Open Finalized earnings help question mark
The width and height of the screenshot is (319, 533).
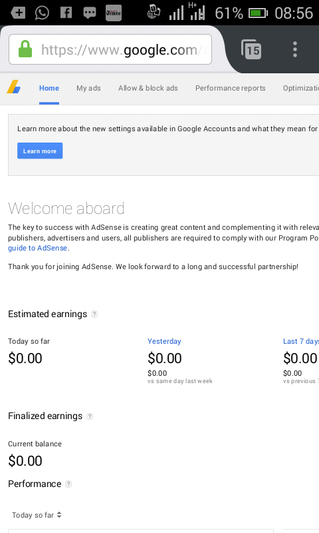[90, 416]
